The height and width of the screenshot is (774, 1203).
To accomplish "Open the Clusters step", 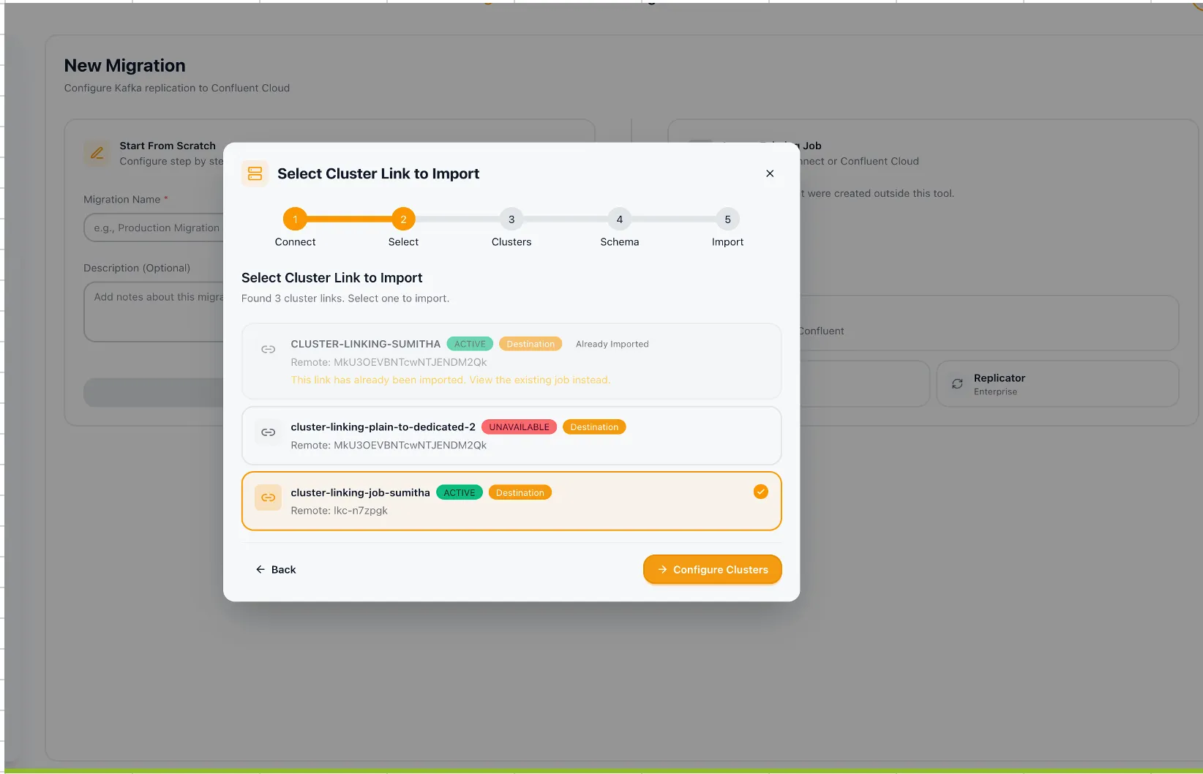I will point(511,219).
